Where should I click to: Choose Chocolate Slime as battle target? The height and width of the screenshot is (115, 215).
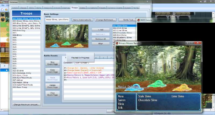(148, 100)
